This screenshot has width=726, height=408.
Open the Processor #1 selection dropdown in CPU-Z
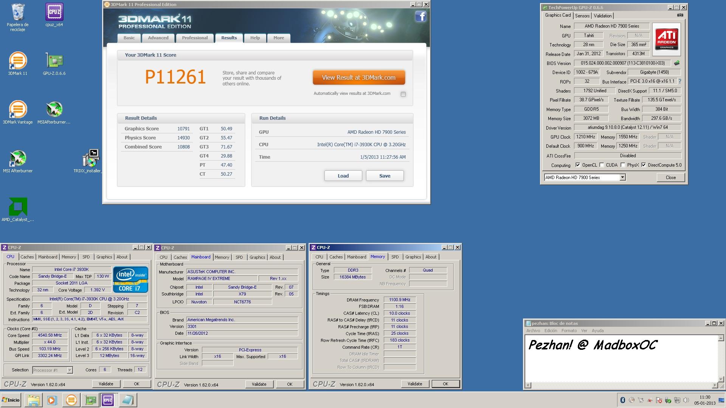pyautogui.click(x=52, y=370)
